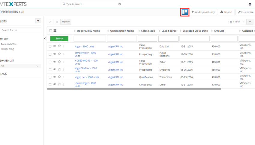Check the vtigeruser - 1000 units row
Image resolution: width=255 pixels, height=145 pixels.
click(x=50, y=77)
